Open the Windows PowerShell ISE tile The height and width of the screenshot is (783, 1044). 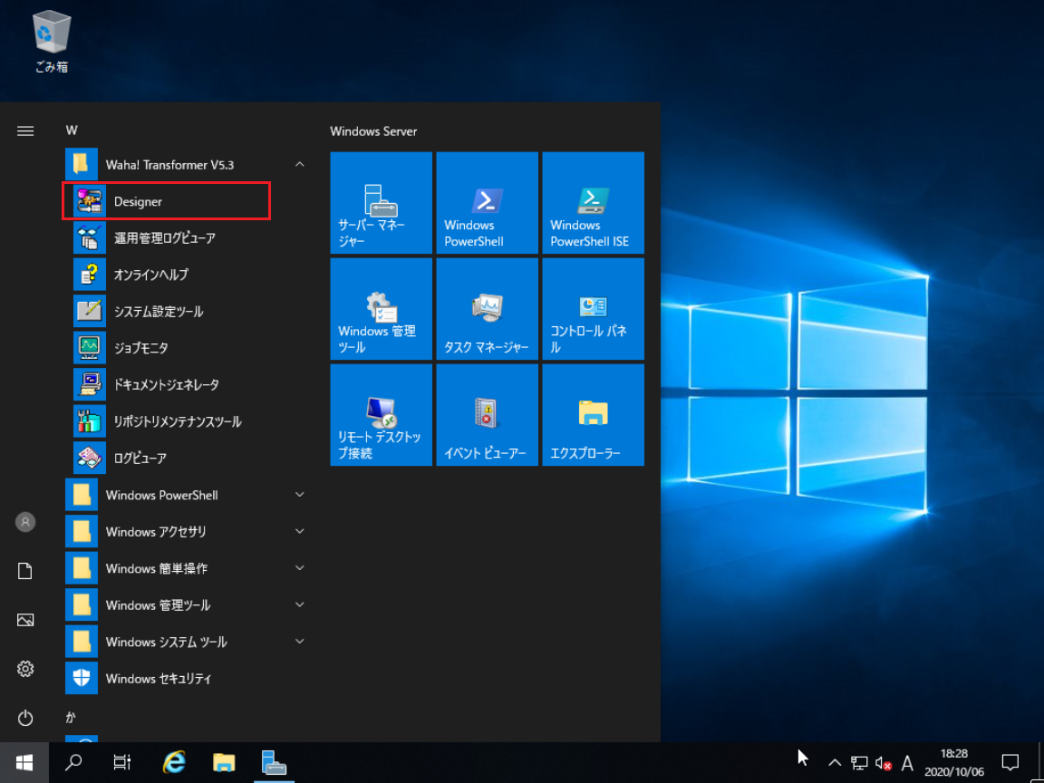click(594, 203)
